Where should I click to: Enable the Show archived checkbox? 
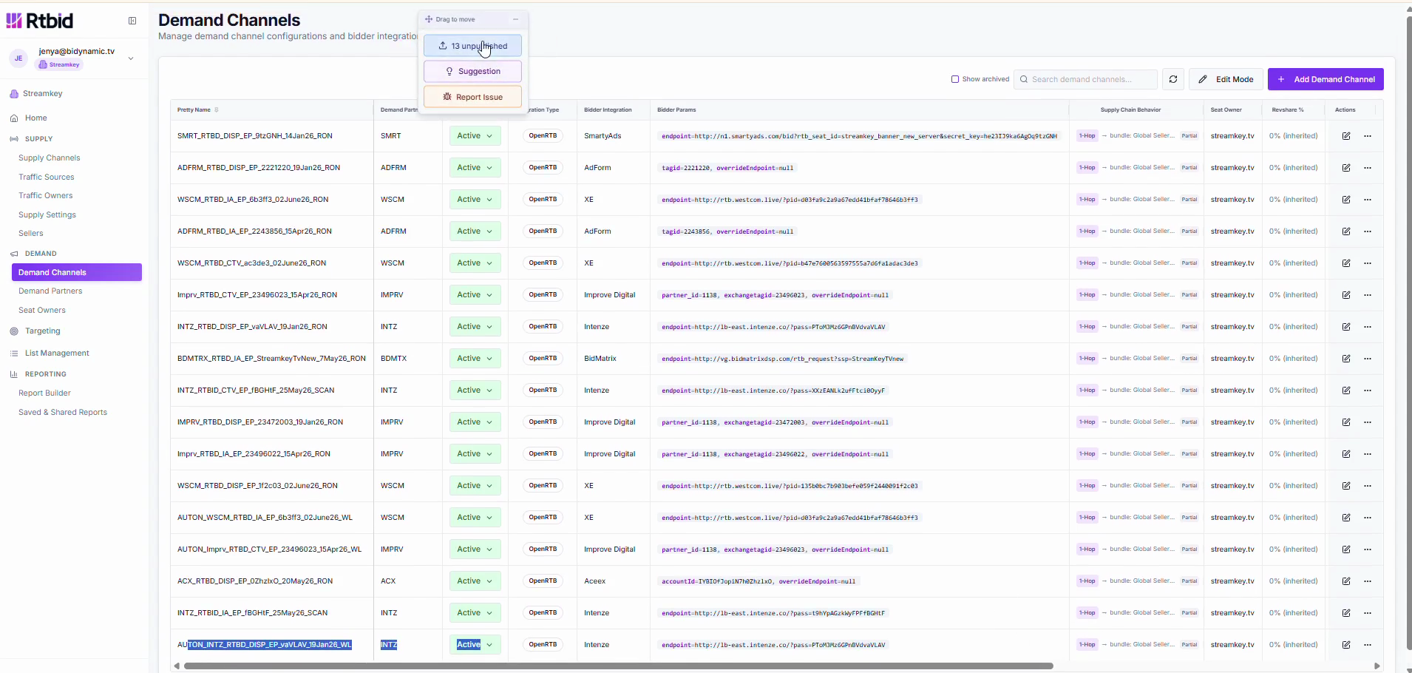(955, 79)
